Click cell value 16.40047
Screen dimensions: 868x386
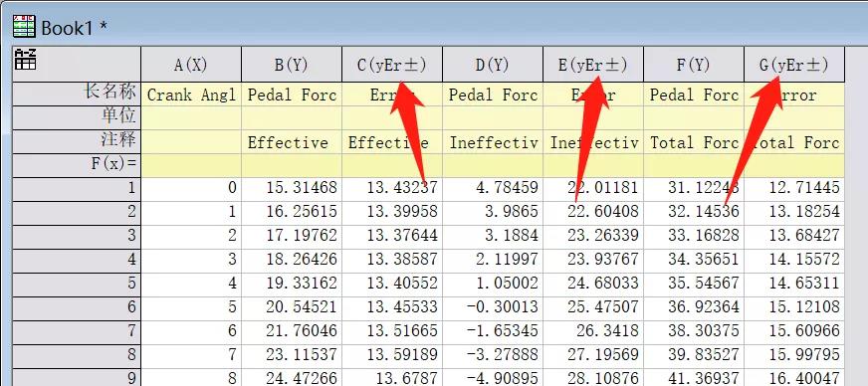tap(793, 378)
